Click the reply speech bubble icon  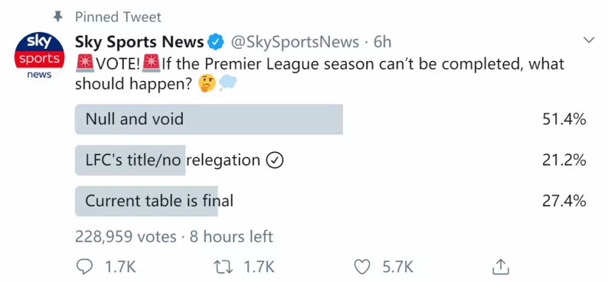[85, 267]
